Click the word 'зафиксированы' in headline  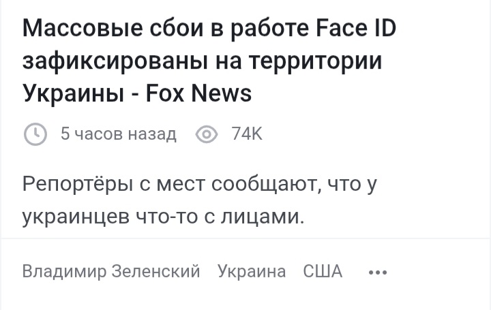tap(115, 62)
